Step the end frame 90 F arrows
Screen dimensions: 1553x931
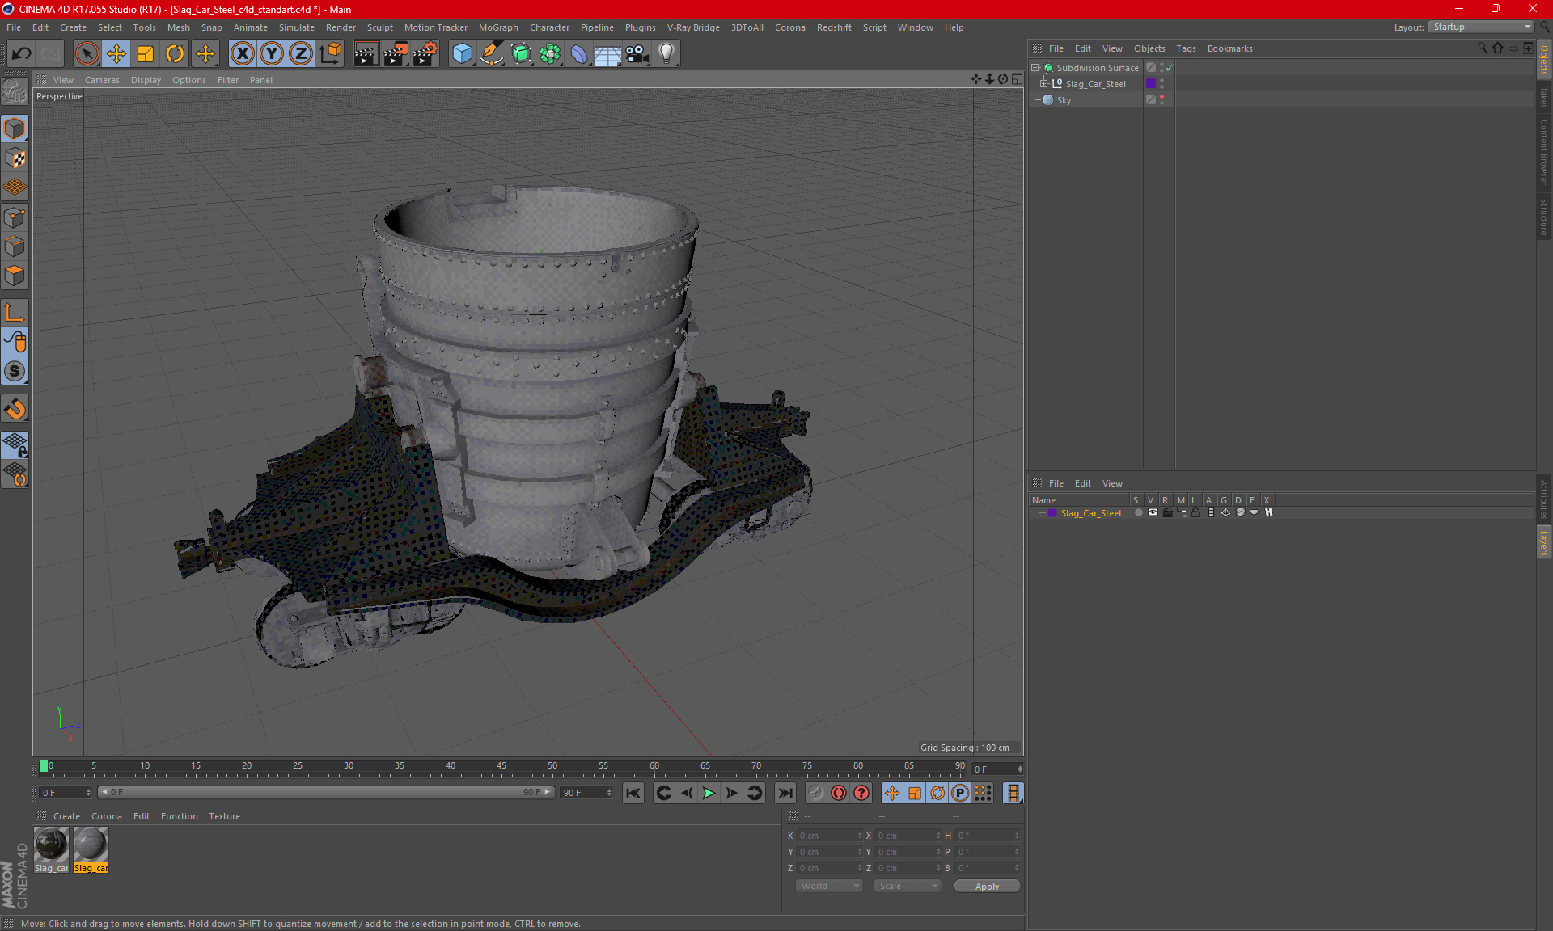click(608, 793)
